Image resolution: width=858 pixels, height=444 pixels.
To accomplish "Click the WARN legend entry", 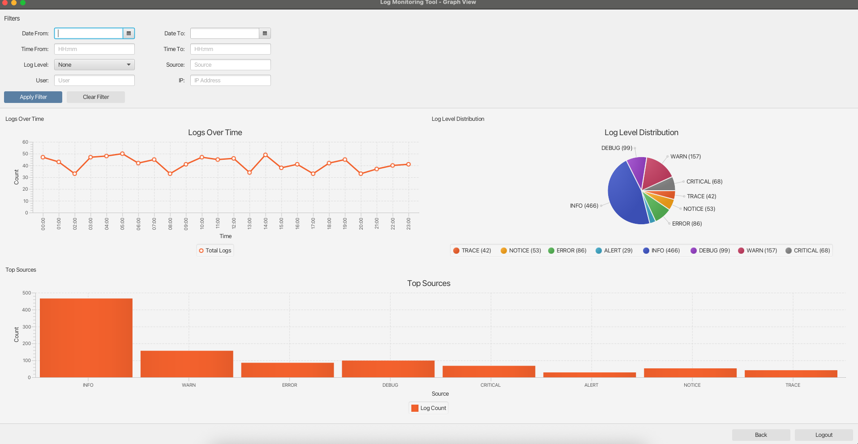I will 757,251.
